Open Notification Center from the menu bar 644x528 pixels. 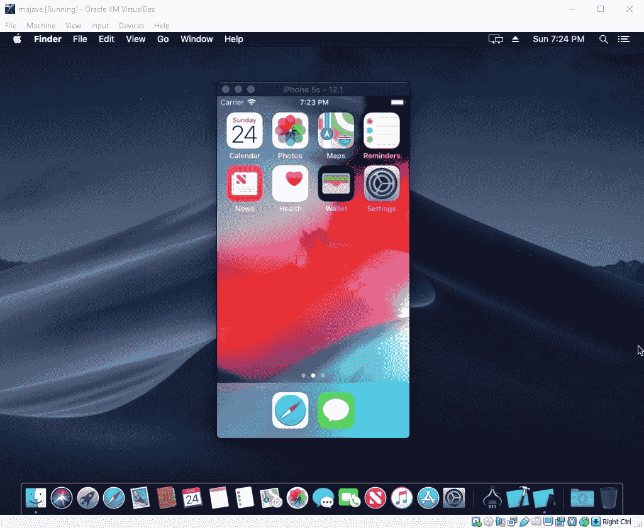pos(624,39)
